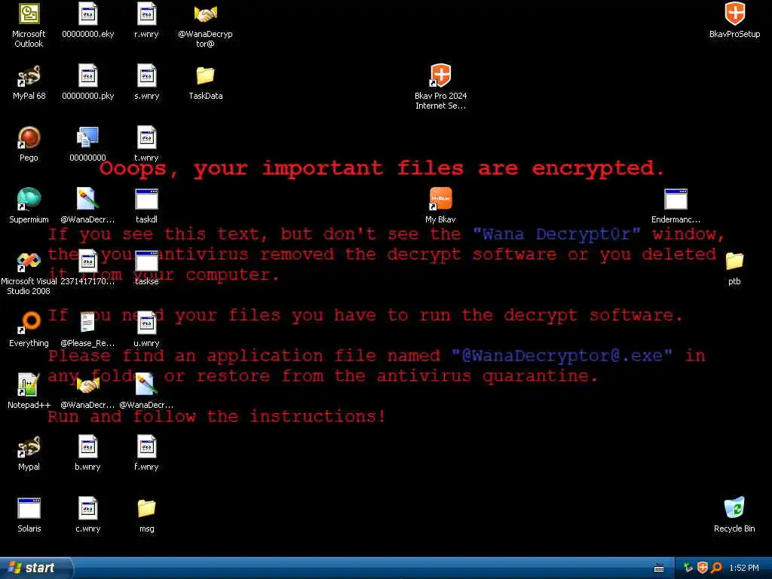This screenshot has height=579, width=772.
Task: Click the Windows start button
Action: click(x=35, y=568)
